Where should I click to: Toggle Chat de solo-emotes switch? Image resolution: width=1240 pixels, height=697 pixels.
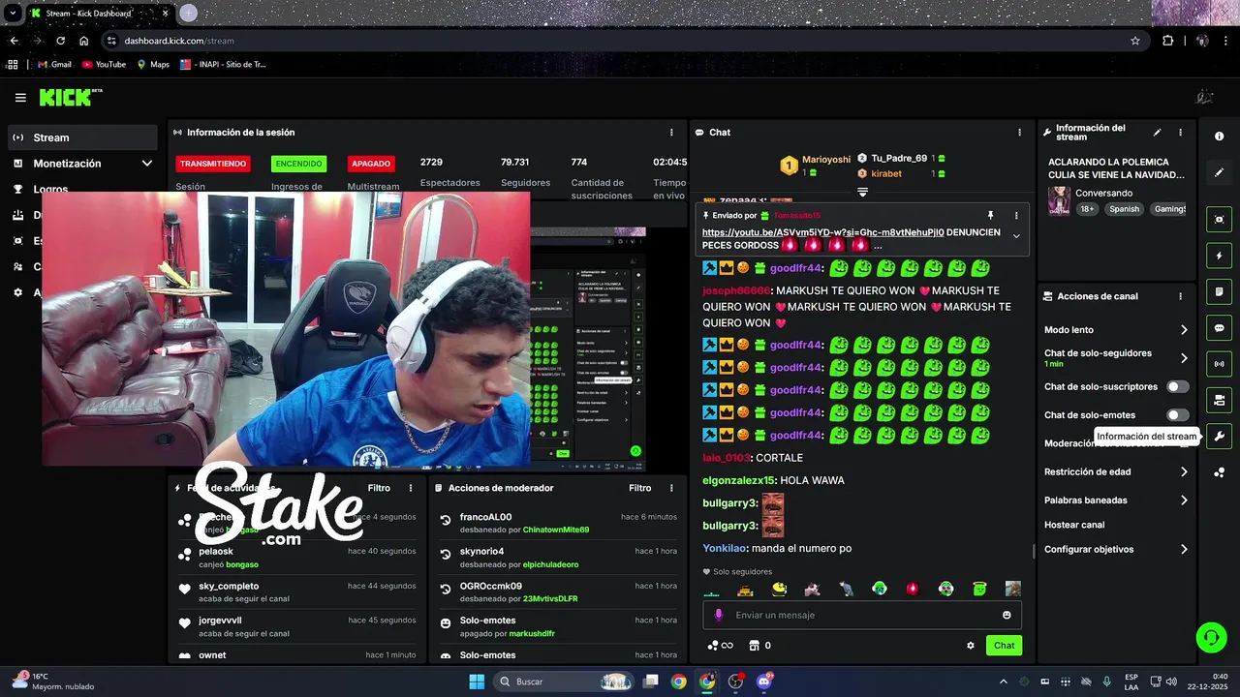[x=1177, y=415]
